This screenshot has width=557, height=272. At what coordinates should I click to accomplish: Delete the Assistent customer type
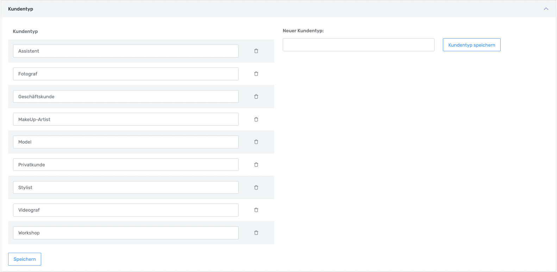256,51
